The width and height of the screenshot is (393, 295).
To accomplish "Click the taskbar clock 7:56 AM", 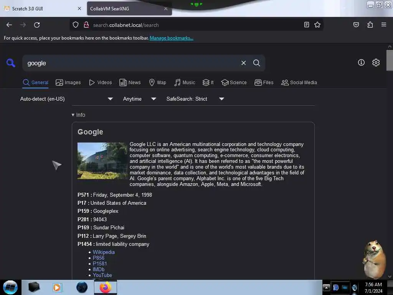I will point(373,285).
